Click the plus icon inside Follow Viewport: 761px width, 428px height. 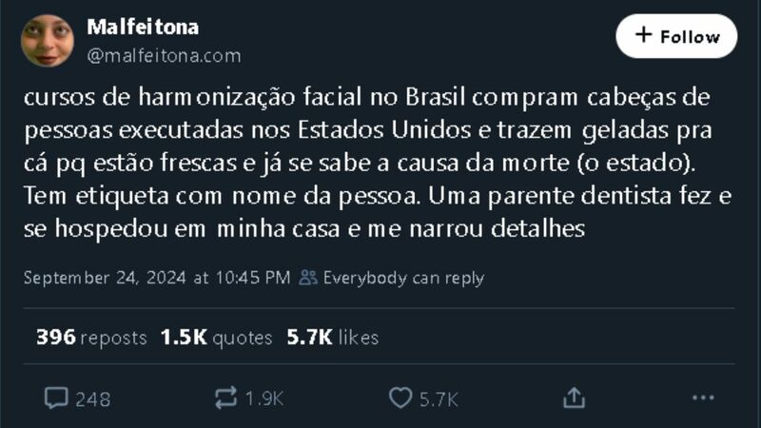[x=644, y=35]
